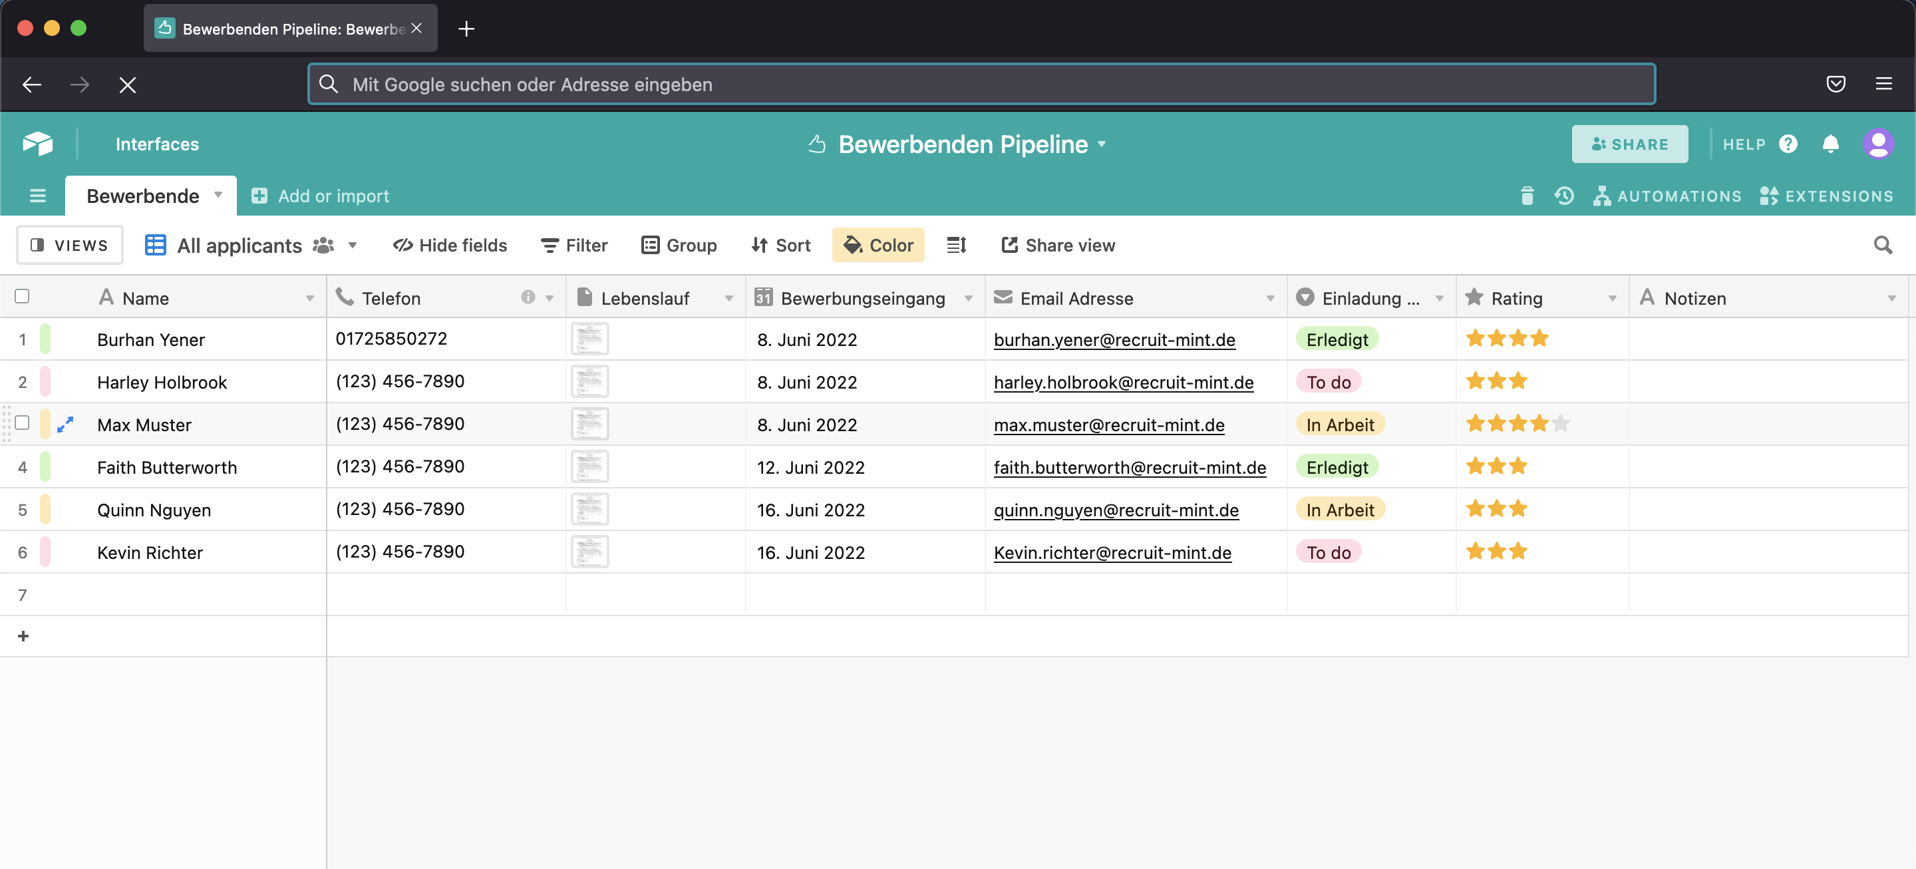This screenshot has width=1916, height=869.
Task: Expand the Bewerbenden Pipeline title dropdown
Action: (1102, 144)
